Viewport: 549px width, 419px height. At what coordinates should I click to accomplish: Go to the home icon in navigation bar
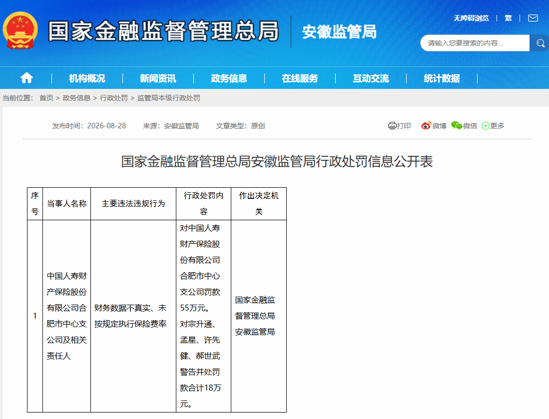coord(26,78)
